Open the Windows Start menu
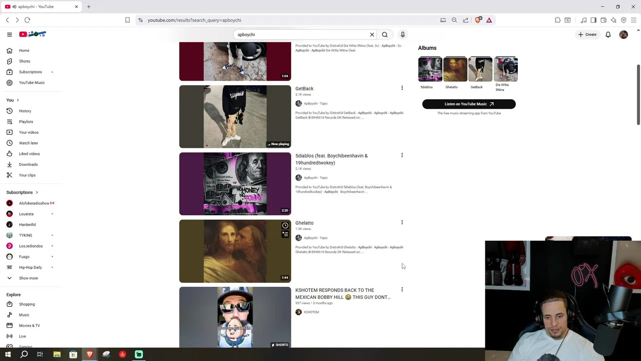Image resolution: width=641 pixels, height=361 pixels. (x=8, y=354)
